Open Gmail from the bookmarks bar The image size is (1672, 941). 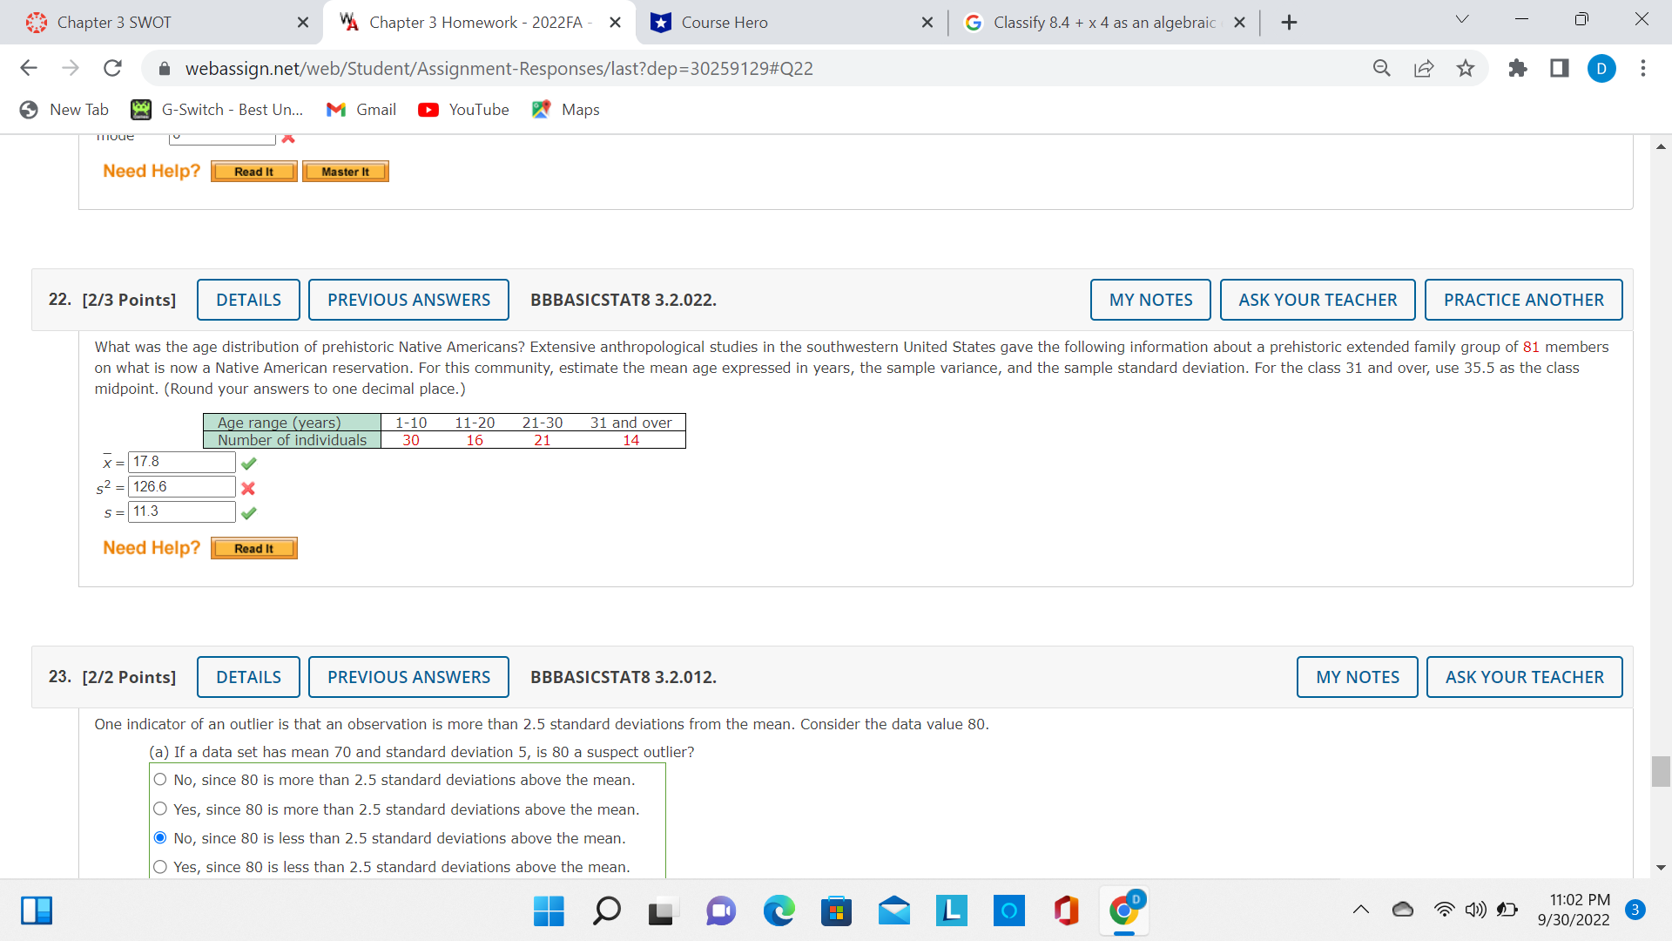click(x=361, y=110)
